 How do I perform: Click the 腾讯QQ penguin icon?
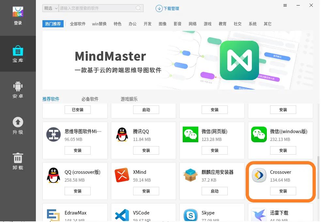[x=122, y=134]
